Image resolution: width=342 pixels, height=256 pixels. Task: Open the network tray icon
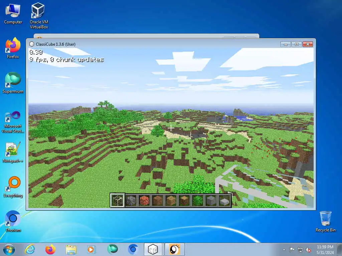300,250
